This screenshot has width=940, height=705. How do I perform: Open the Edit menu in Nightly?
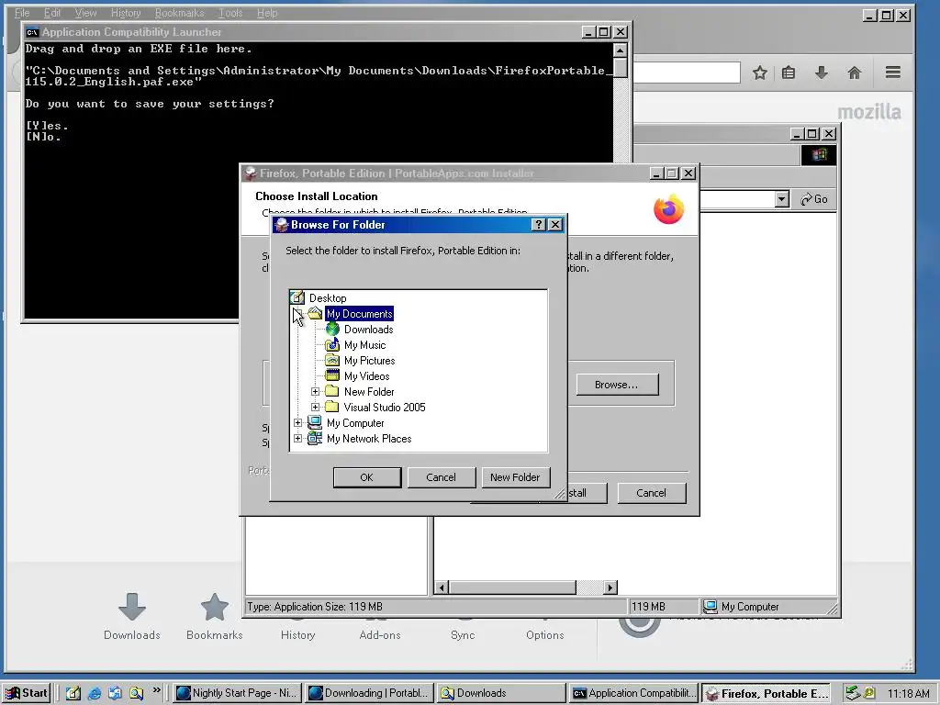tap(52, 13)
